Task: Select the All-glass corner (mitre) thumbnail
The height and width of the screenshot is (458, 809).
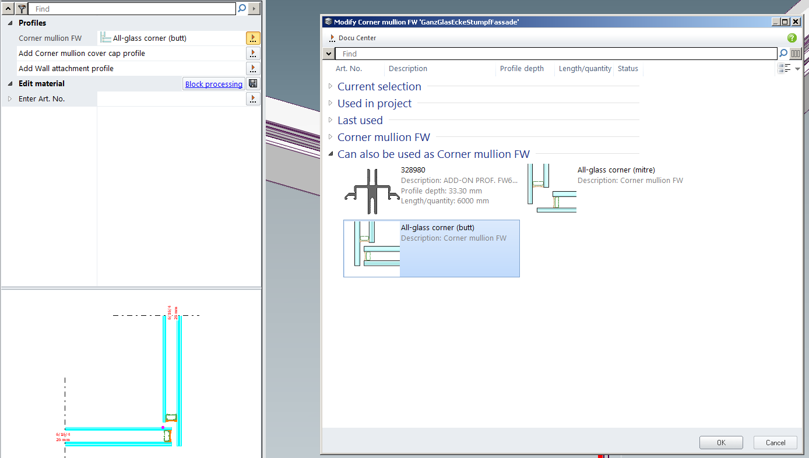Action: tap(551, 188)
